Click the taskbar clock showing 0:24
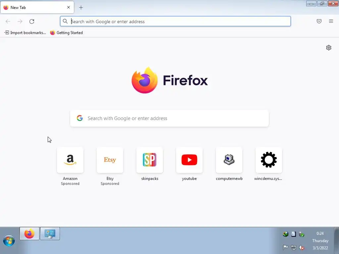 [x=320, y=233]
